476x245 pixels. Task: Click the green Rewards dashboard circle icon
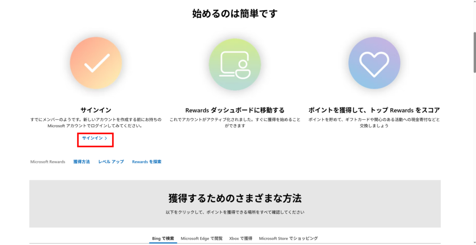[235, 63]
